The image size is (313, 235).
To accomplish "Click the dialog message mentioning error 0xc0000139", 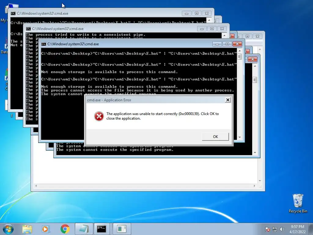I will pyautogui.click(x=163, y=116).
